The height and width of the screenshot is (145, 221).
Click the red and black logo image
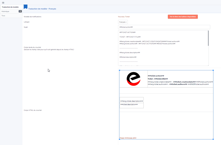[133, 79]
